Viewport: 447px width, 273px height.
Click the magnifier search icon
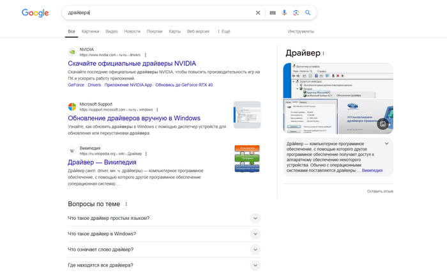point(308,13)
